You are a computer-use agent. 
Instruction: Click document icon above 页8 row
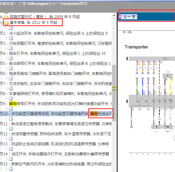(x=11, y=88)
